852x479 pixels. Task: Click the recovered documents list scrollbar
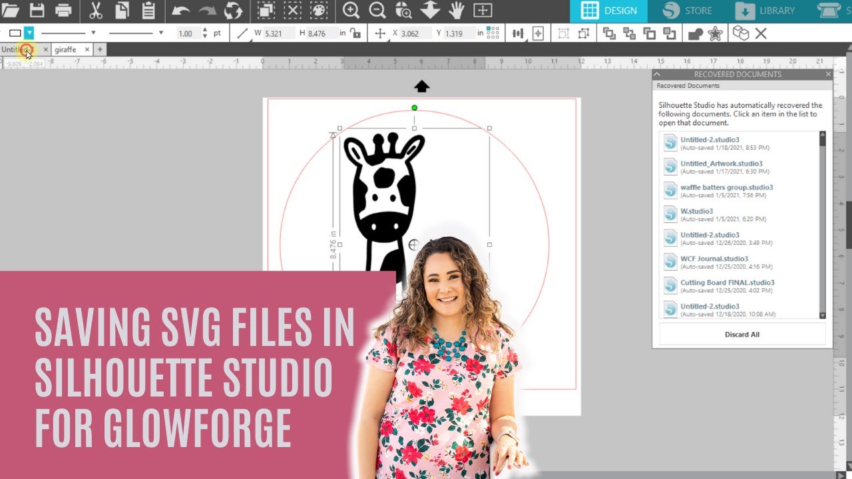pos(823,225)
